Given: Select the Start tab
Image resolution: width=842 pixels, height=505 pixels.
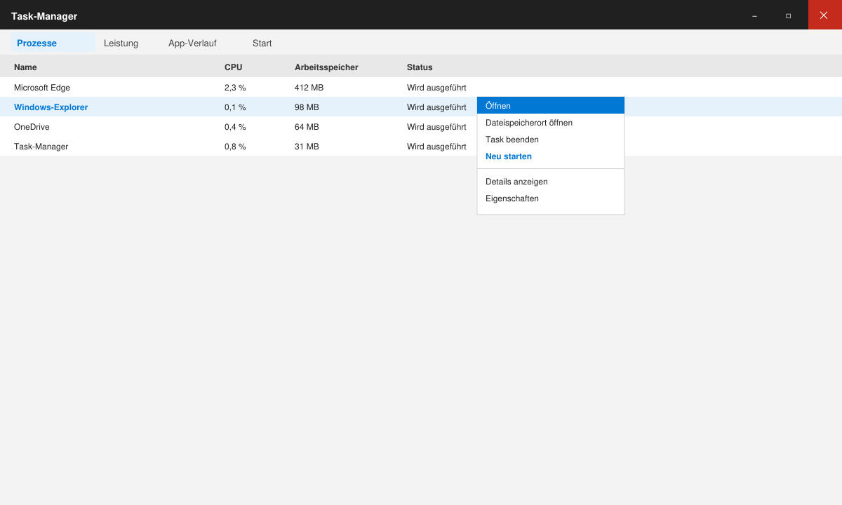Looking at the screenshot, I should (x=262, y=43).
